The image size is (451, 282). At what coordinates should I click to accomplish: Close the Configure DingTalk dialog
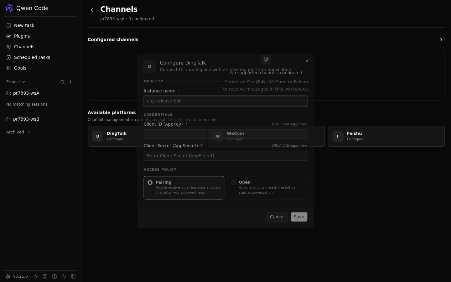307,61
